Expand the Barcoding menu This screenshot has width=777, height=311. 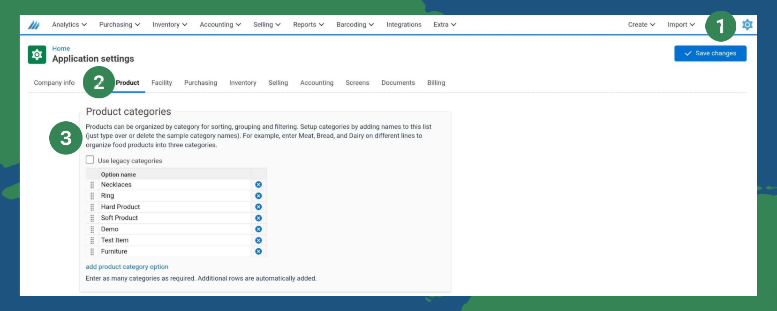[355, 24]
